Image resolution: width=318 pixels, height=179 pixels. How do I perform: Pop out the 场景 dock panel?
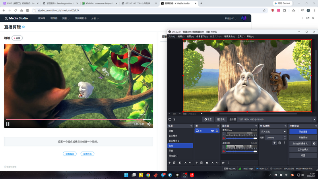191,126
